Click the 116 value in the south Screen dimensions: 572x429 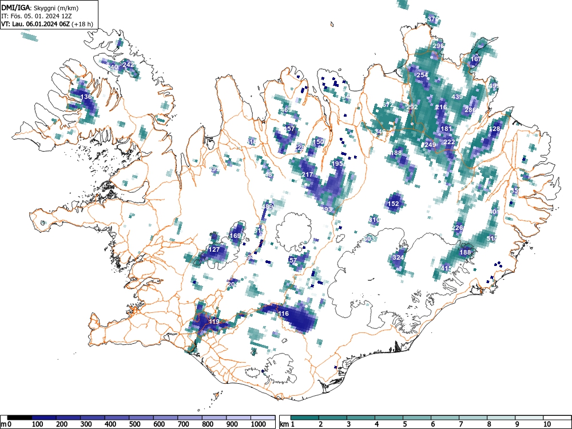click(x=283, y=313)
